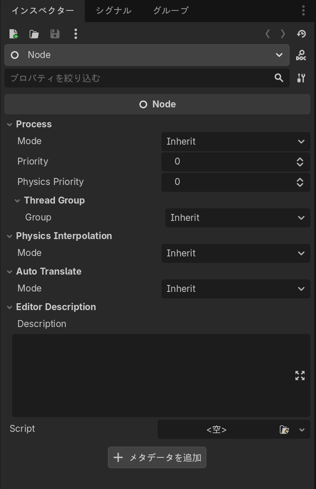Open the load resource folder icon

tap(34, 34)
